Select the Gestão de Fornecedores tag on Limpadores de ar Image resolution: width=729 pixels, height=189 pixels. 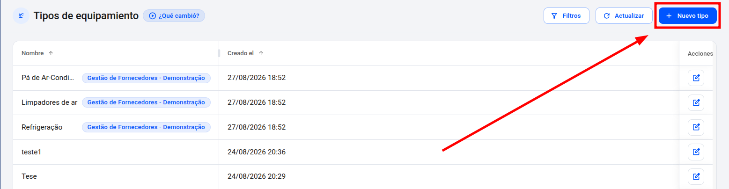146,102
